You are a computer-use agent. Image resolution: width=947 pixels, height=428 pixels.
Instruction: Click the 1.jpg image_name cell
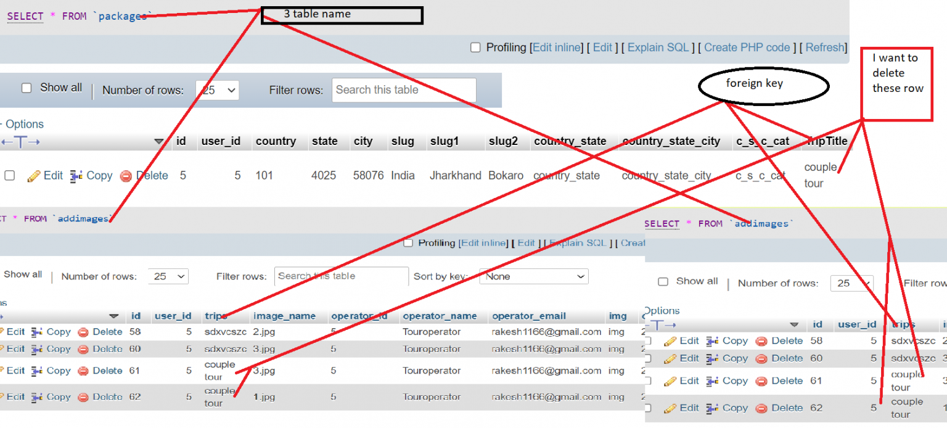263,397
